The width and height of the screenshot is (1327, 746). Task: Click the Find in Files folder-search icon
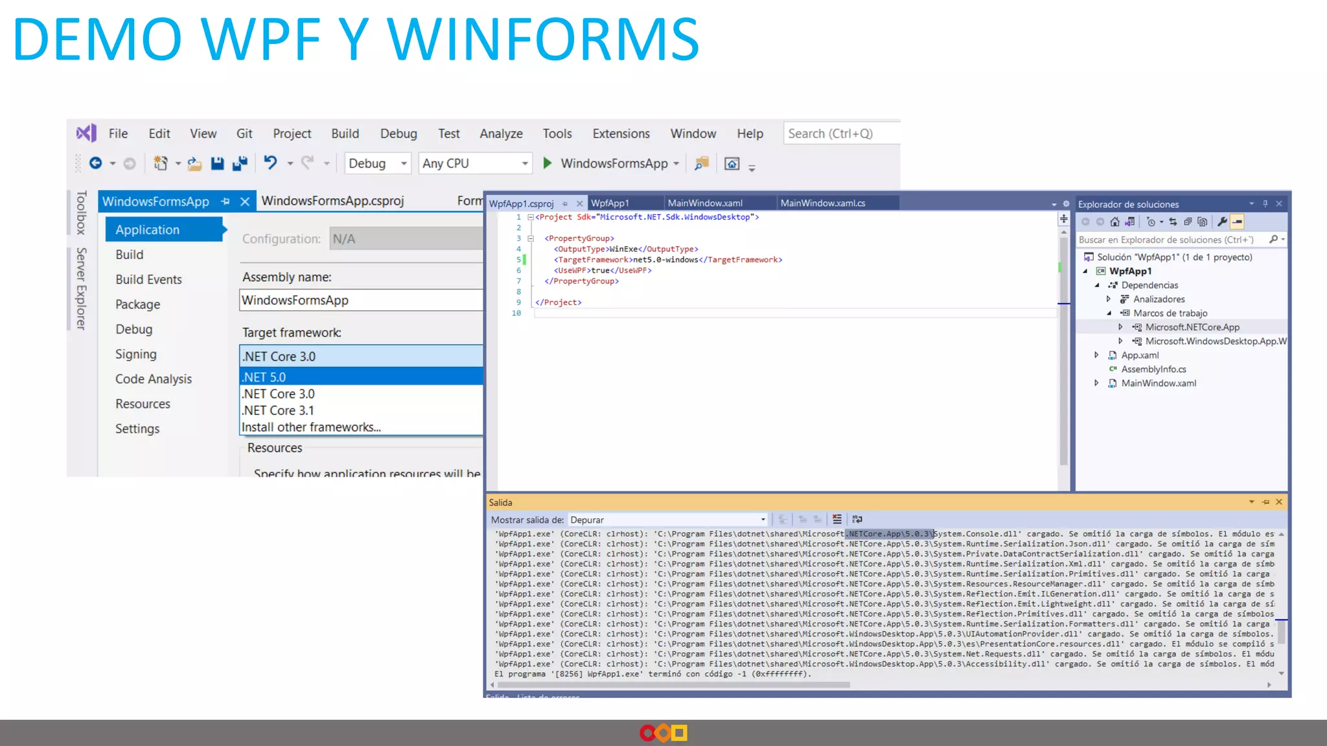[702, 163]
